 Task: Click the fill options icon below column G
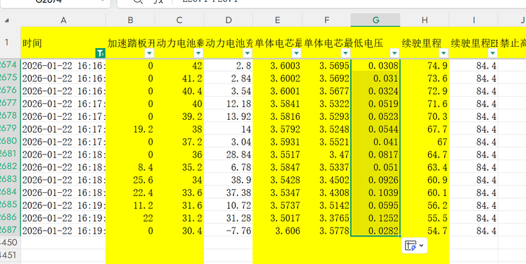pos(411,245)
